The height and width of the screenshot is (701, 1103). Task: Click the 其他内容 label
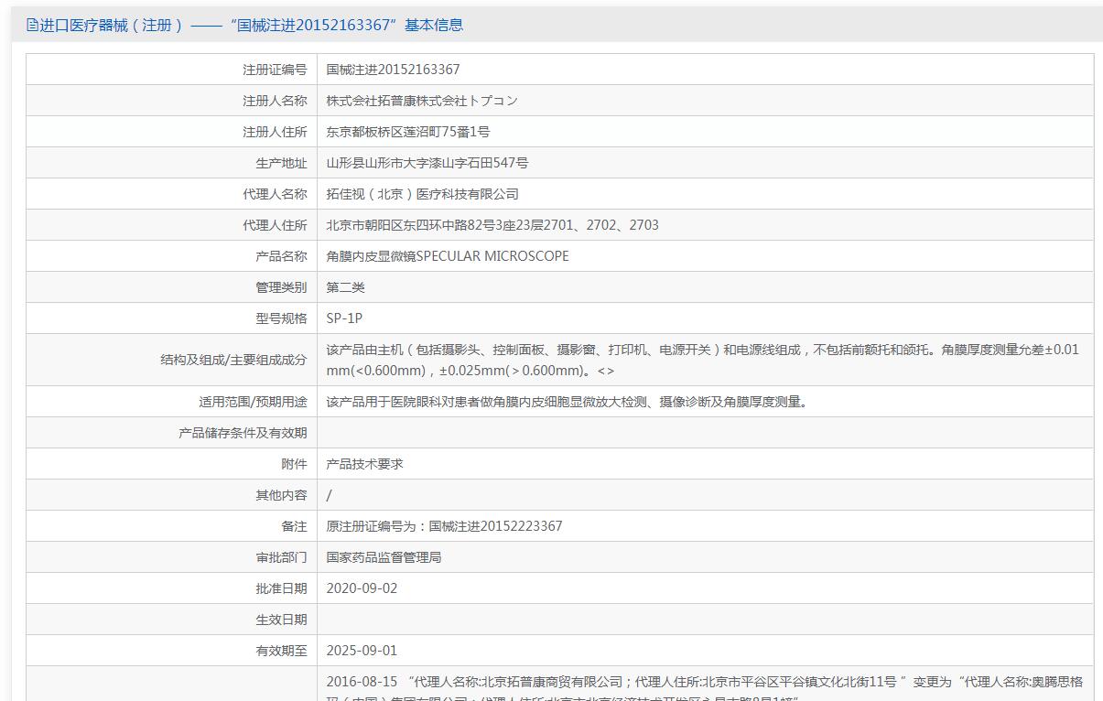281,495
